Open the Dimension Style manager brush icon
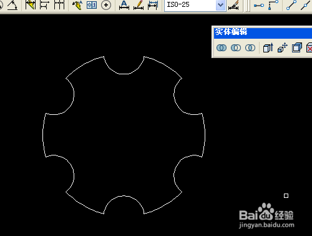312x236 pixels. point(233,5)
